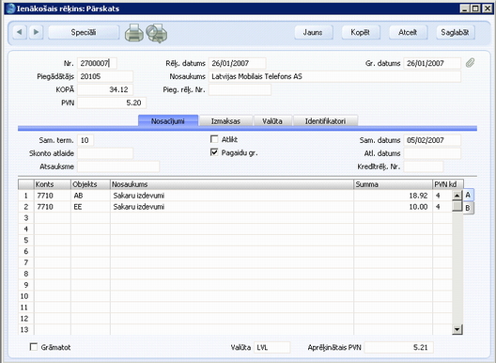Click the Nosaukums field Latvijas Mobilais Telefons AS
Image resolution: width=496 pixels, height=363 pixels.
click(334, 76)
